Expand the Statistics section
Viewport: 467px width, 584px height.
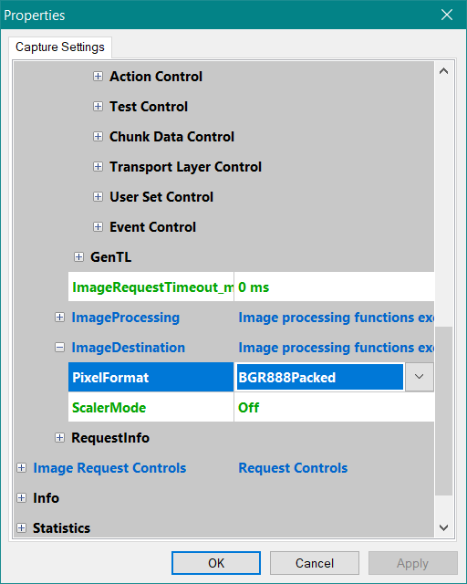coord(22,528)
